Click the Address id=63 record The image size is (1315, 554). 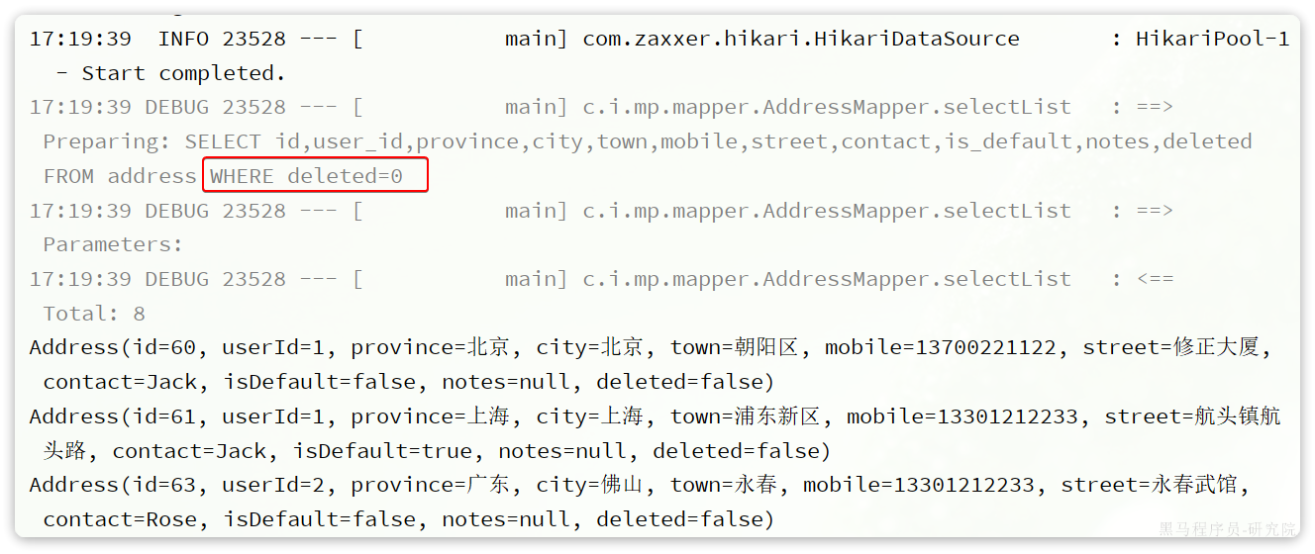(640, 502)
